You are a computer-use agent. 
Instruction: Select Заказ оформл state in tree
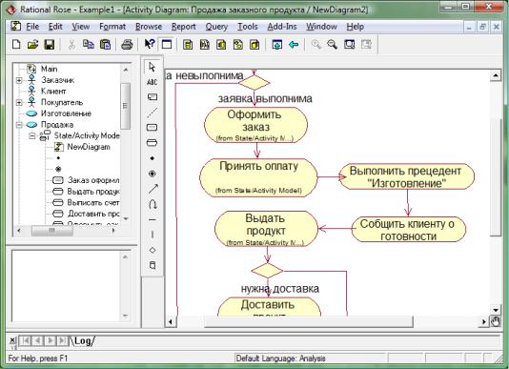coord(93,180)
